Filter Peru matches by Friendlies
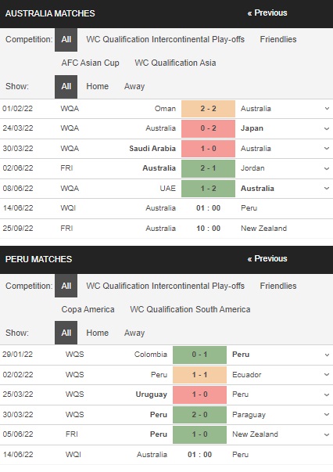The height and width of the screenshot is (472, 333). (x=278, y=286)
